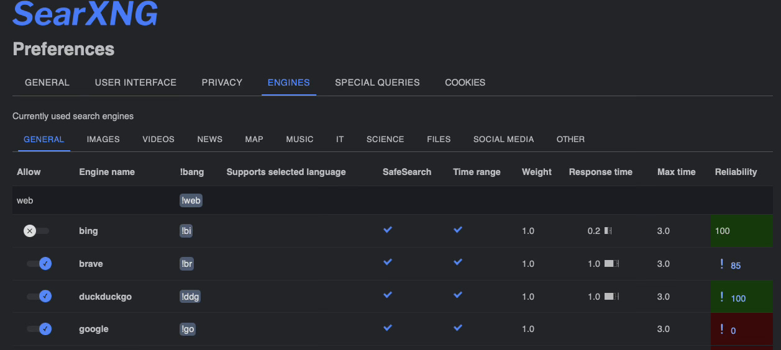This screenshot has height=350, width=781.
Task: Click bing's SafeSearch checkmark icon
Action: (x=388, y=230)
